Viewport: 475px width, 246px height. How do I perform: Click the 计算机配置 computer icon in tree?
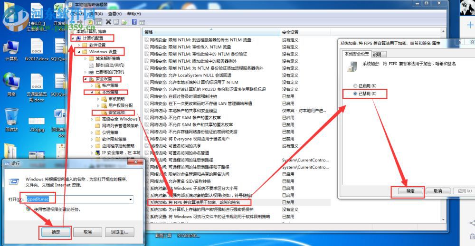[x=78, y=38]
